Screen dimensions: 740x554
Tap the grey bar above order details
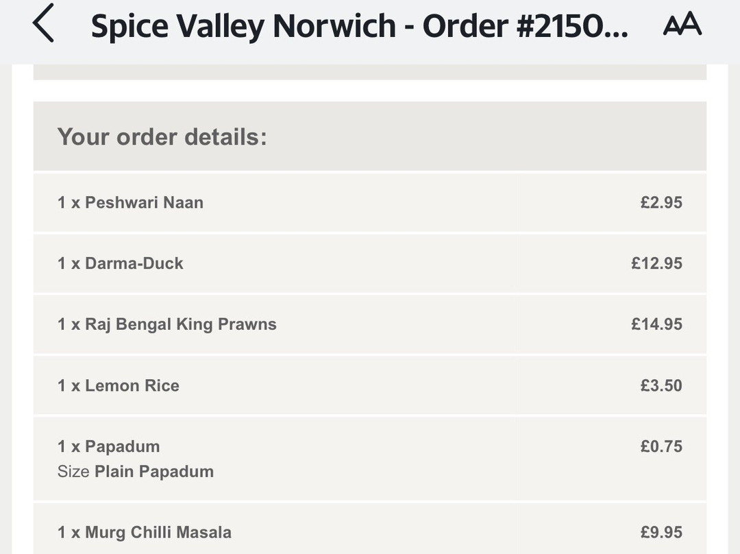370,72
